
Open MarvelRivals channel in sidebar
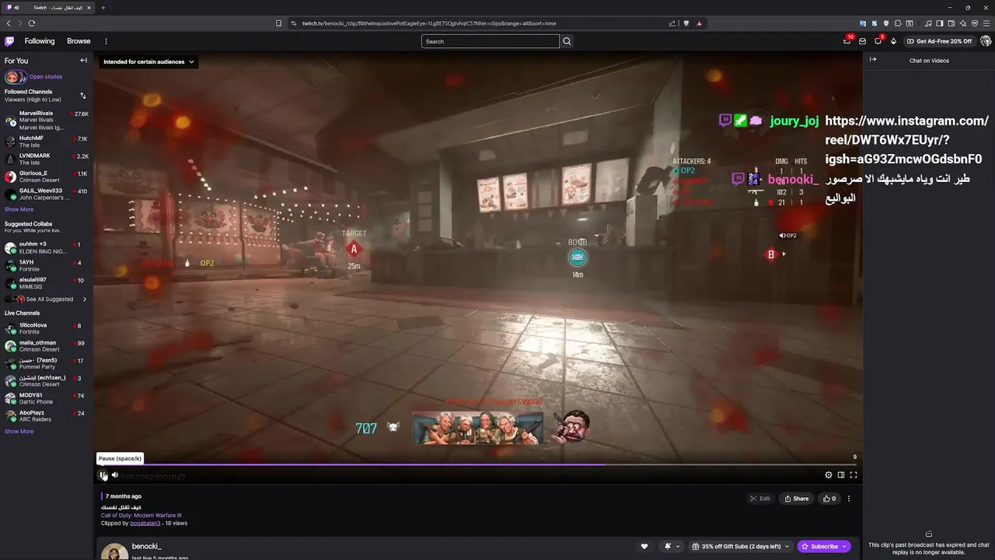point(47,121)
